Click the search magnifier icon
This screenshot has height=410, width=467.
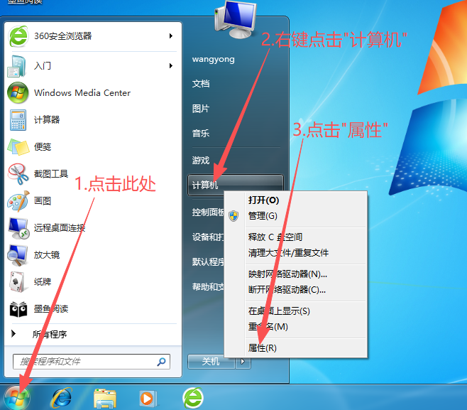click(161, 362)
